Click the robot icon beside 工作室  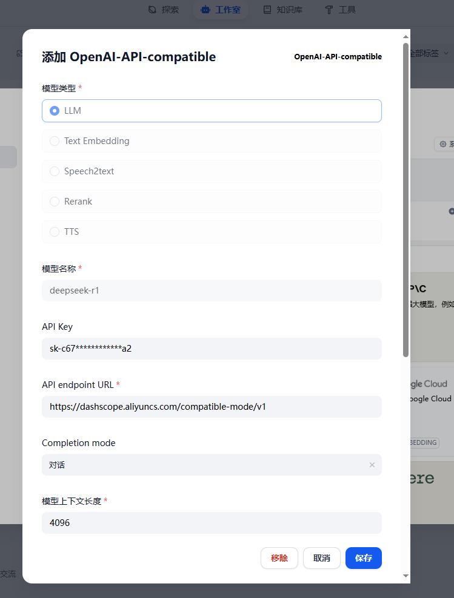(205, 10)
